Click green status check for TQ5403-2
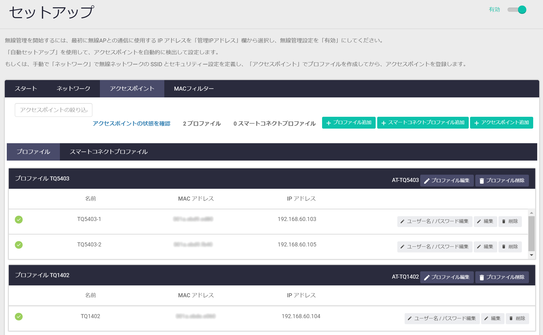The width and height of the screenshot is (543, 335). coord(19,245)
